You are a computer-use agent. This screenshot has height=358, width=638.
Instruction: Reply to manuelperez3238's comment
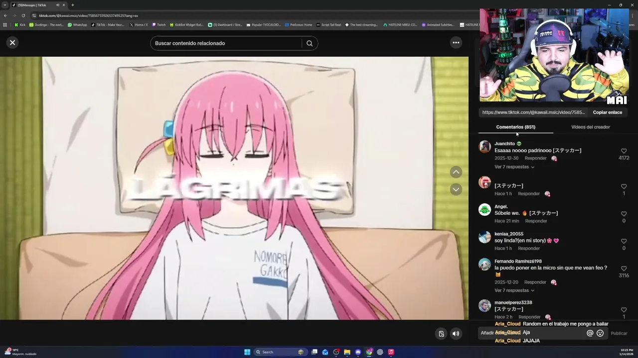[x=529, y=317]
